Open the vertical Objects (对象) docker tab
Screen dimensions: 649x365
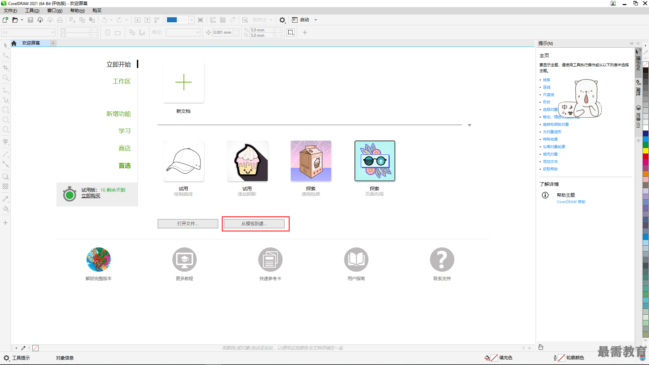click(x=638, y=117)
